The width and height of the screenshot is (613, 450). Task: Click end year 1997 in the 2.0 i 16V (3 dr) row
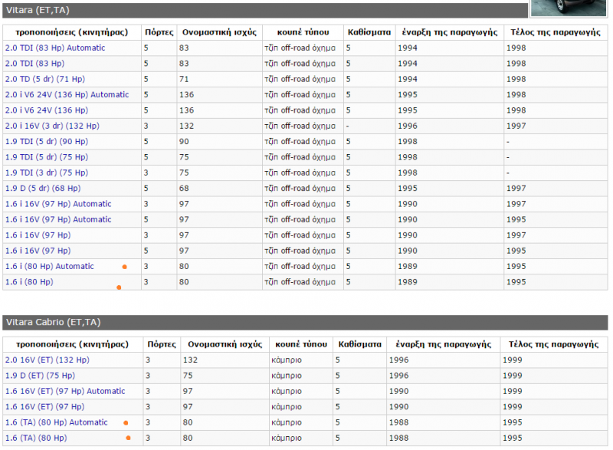(516, 126)
